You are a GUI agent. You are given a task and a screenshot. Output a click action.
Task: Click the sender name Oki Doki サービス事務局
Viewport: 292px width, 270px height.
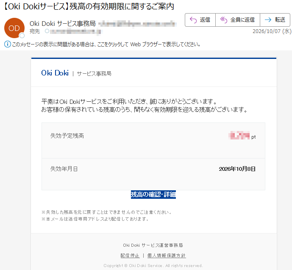coord(63,24)
